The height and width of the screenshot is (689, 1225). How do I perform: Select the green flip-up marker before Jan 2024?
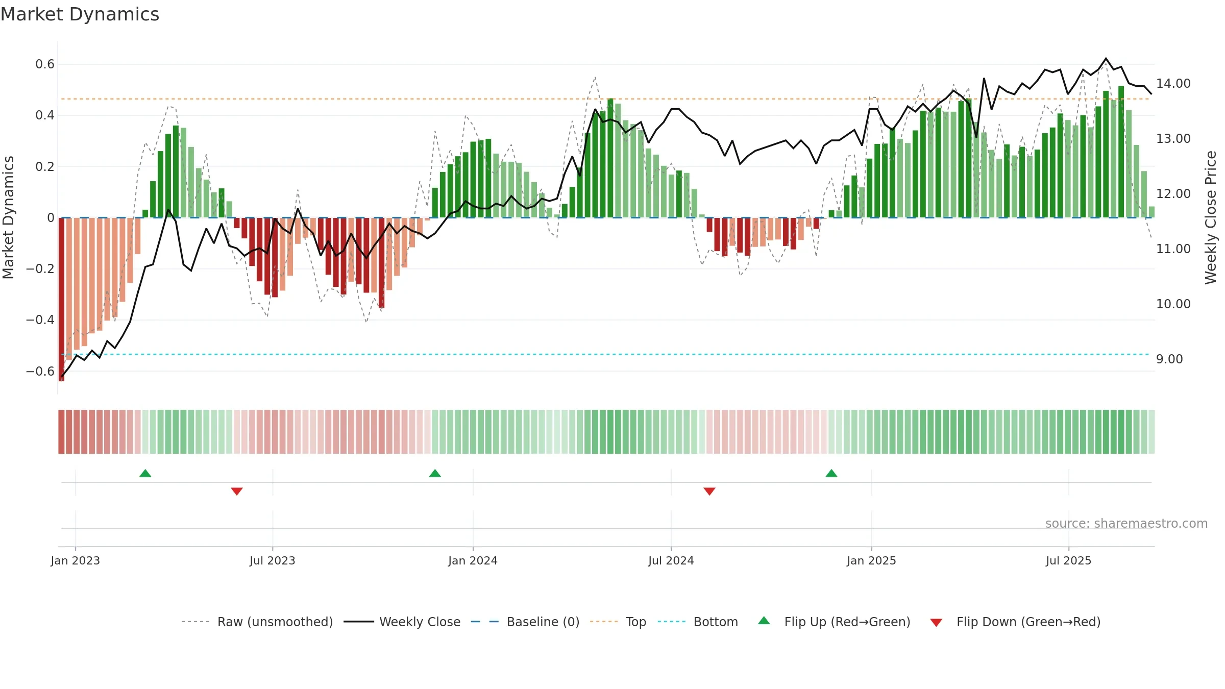[x=435, y=473]
